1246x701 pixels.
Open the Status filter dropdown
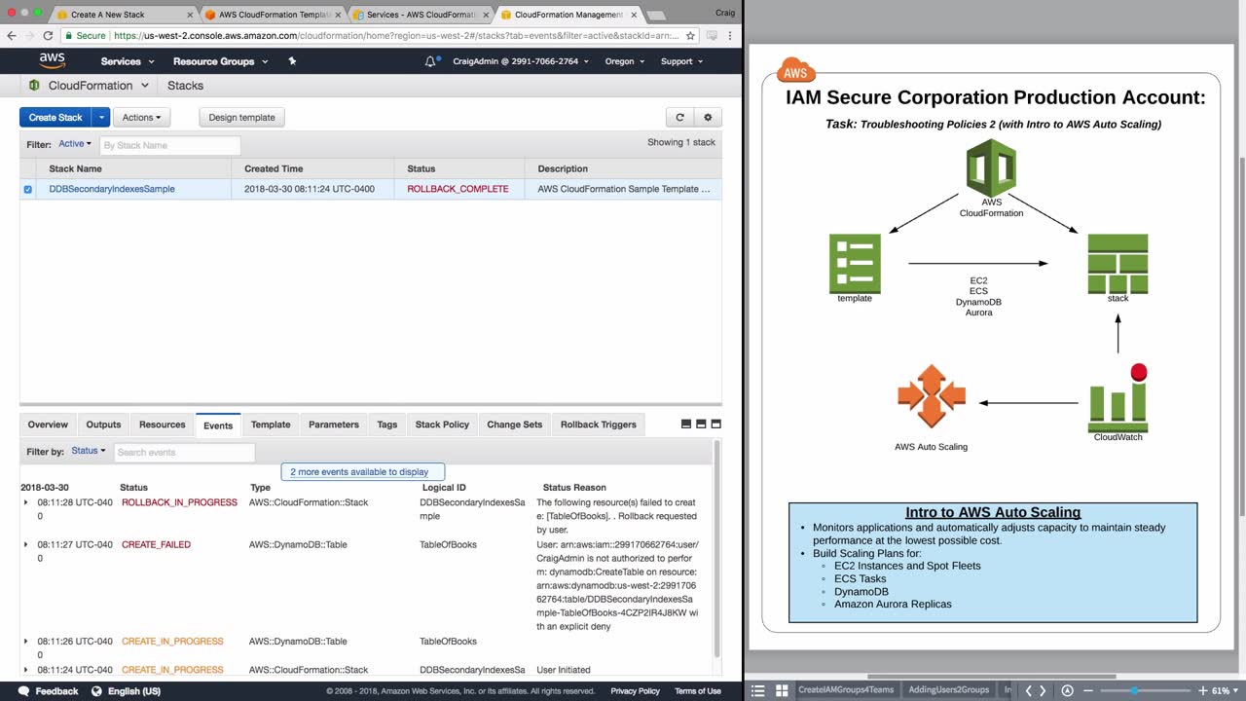89,451
